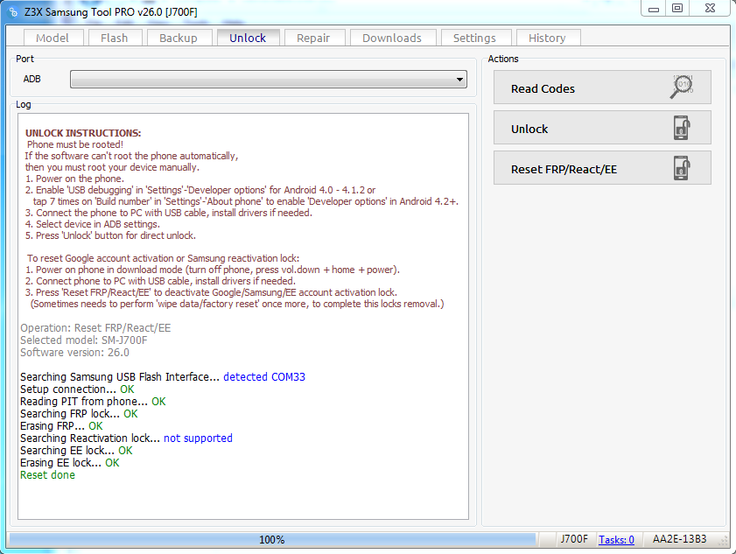The width and height of the screenshot is (736, 554).
Task: Click the J700F status bar entry
Action: 574,539
